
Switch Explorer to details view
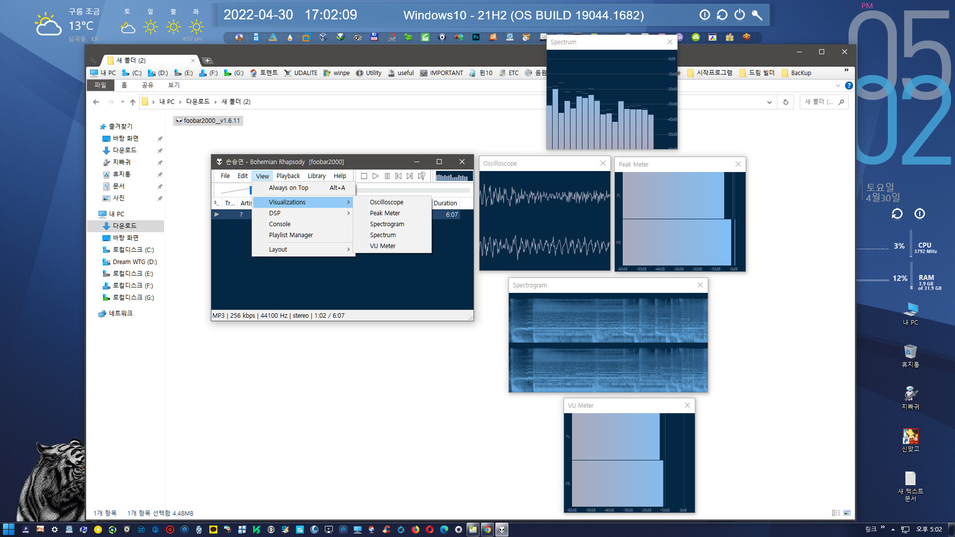click(836, 513)
